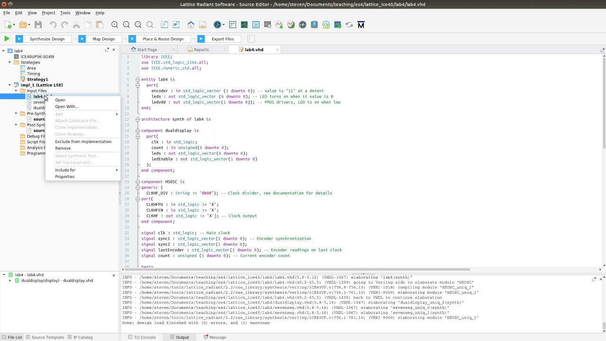This screenshot has width=606, height=341.
Task: Click the Cut scissors icon
Action: pos(76,25)
